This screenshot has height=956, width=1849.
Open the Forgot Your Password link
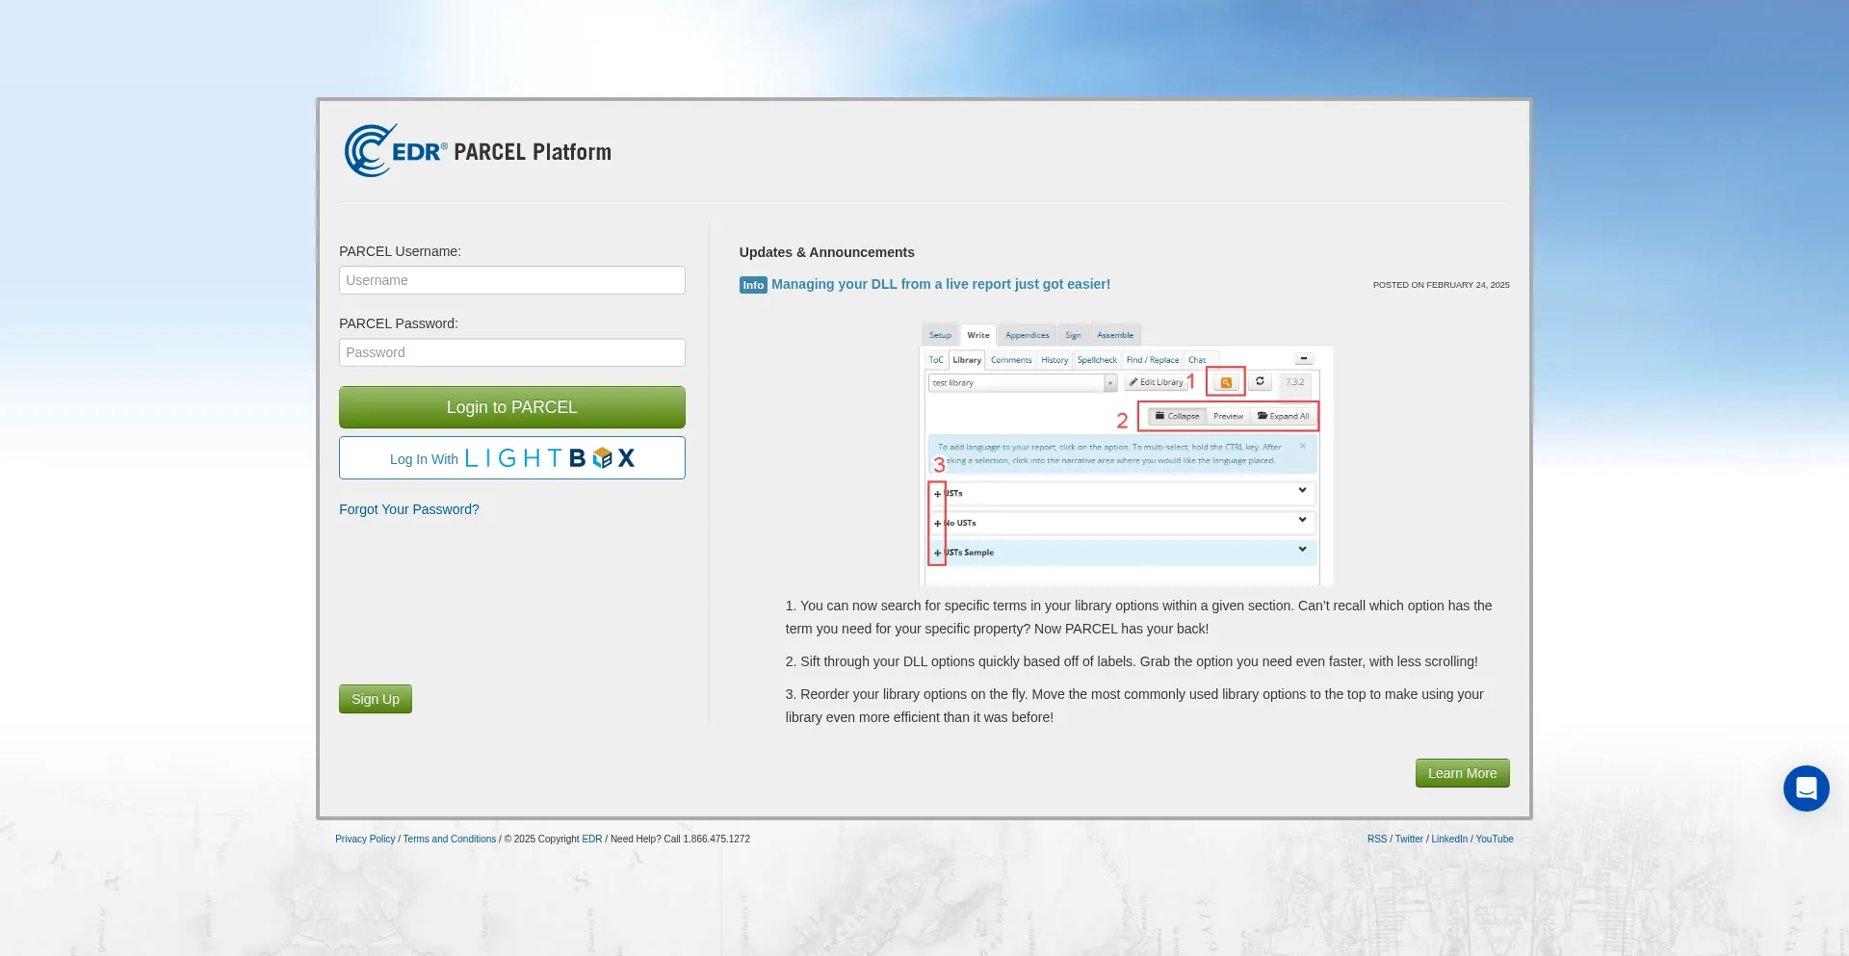408,509
